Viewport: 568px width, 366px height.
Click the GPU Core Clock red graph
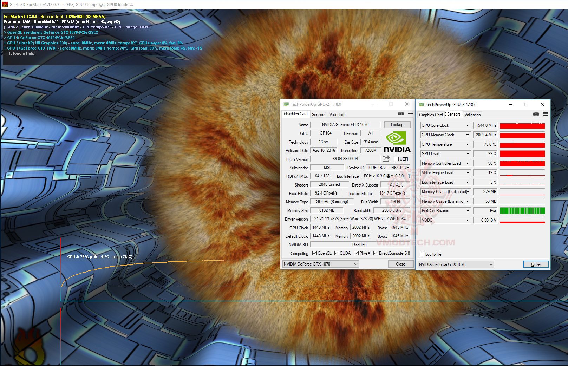[522, 125]
